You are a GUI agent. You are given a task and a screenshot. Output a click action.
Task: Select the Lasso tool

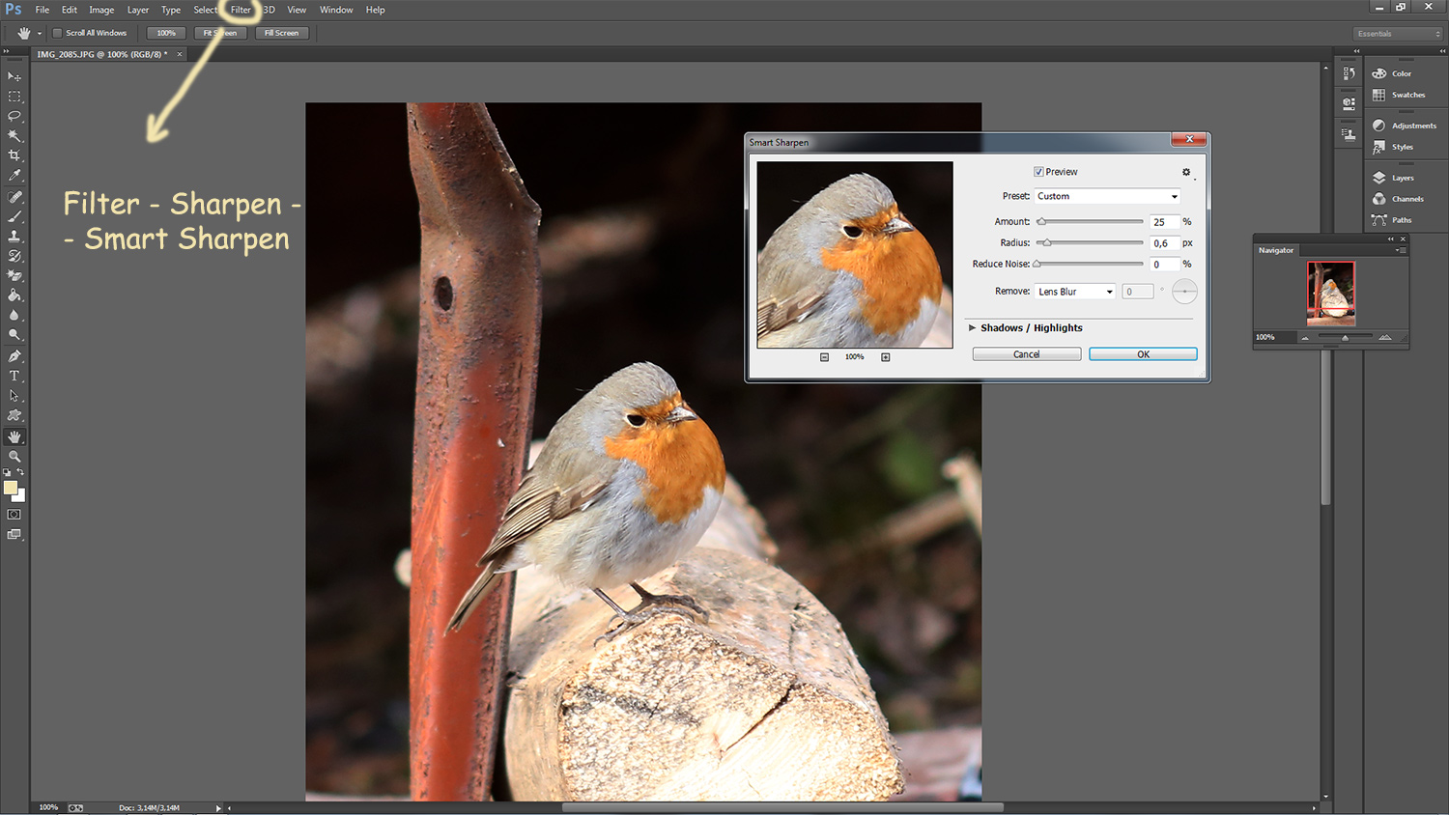(x=14, y=116)
